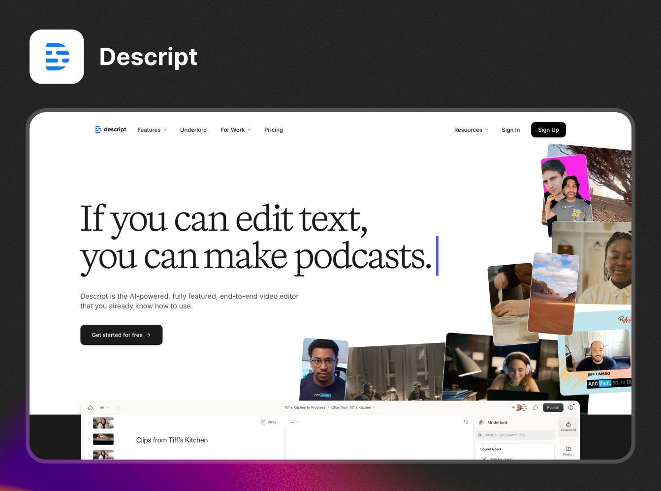Screen dimensions: 661x491
Task: Click the help question mark icon
Action: click(570, 407)
